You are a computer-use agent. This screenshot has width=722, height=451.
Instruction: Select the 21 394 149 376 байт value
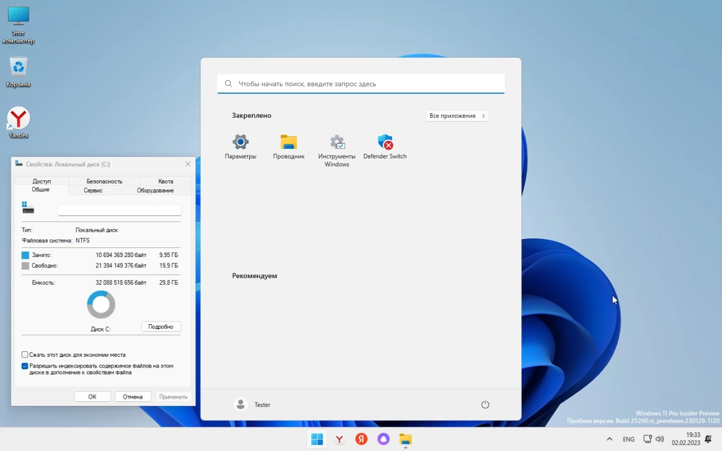click(121, 266)
